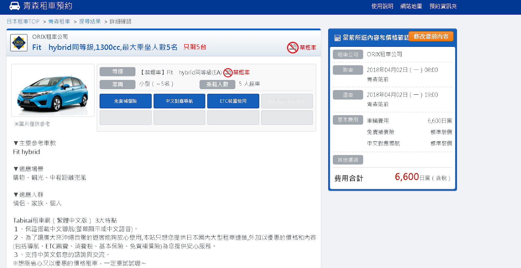Click the greyed-out airport pickup feature button
521x268 pixels.
[x=287, y=101]
